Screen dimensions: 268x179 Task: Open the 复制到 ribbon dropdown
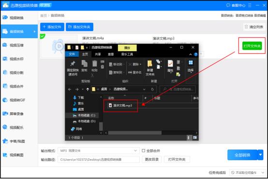tap(117, 72)
